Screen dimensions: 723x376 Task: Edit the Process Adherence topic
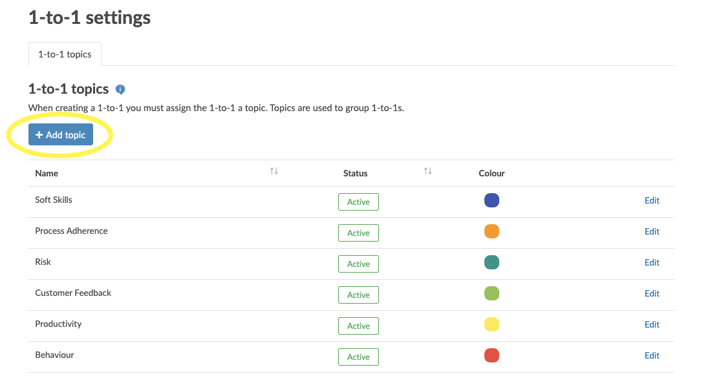(652, 231)
